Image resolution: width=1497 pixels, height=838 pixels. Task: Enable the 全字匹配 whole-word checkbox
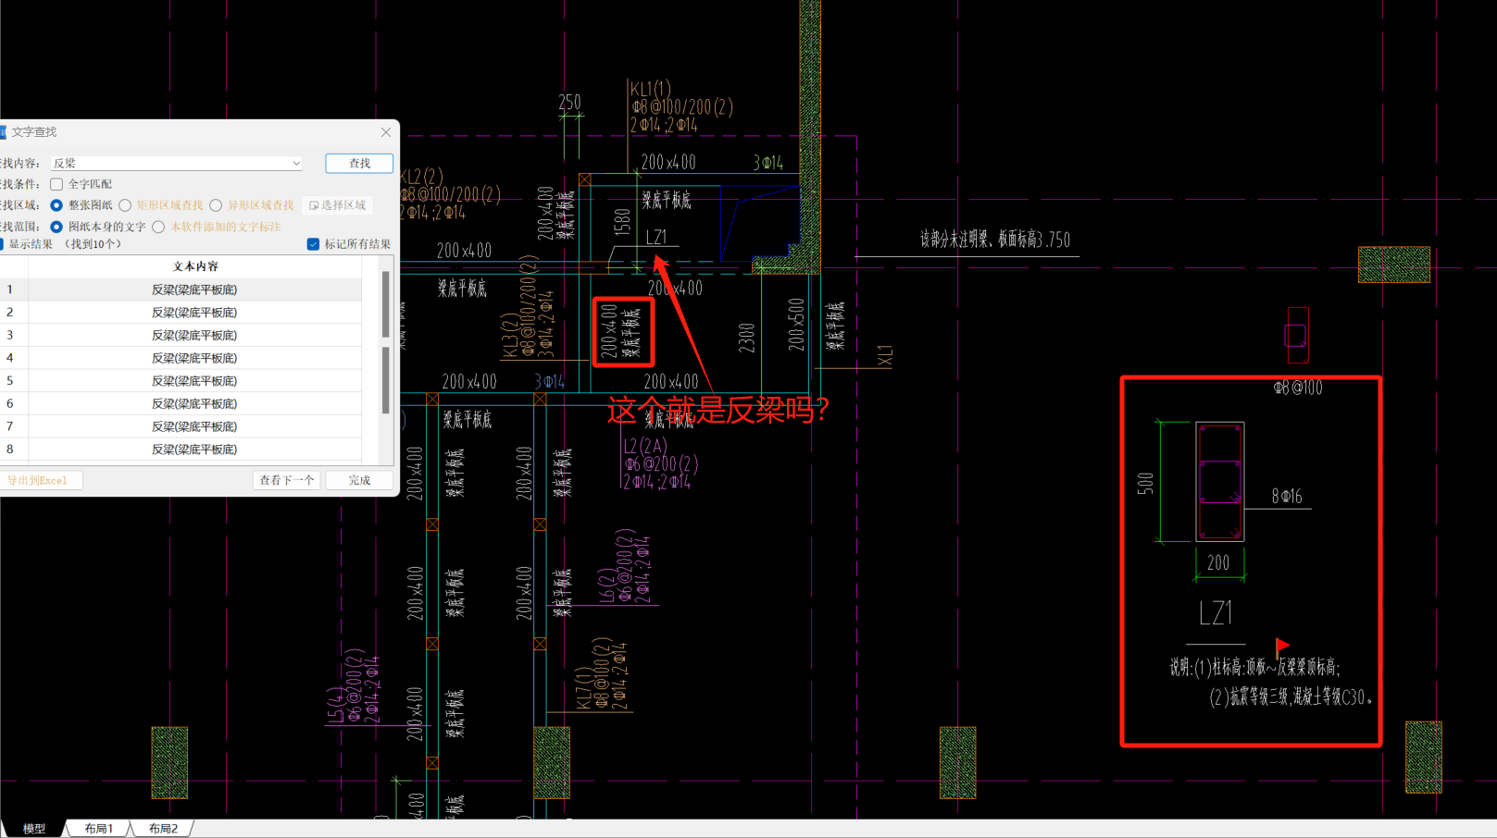pos(56,184)
